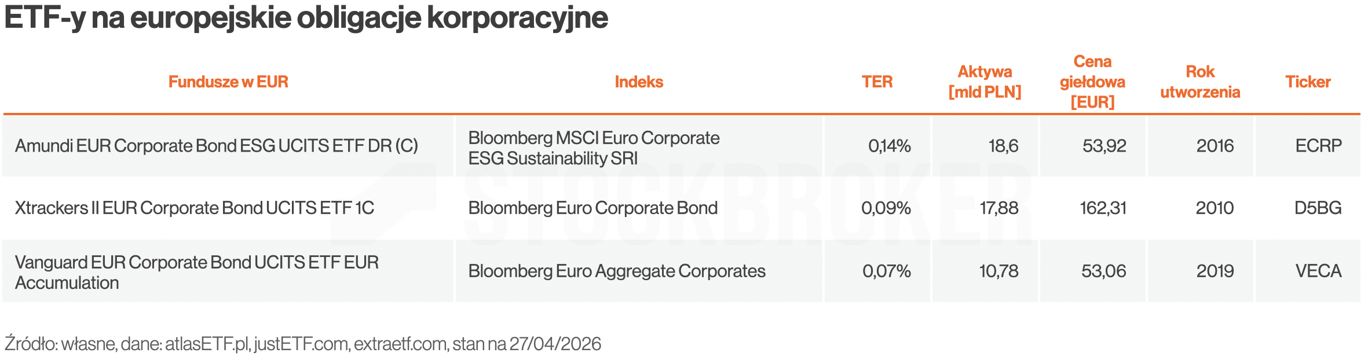Click the source note with atlasETF.pl
Screen dimensions: 1368x360
(303, 344)
